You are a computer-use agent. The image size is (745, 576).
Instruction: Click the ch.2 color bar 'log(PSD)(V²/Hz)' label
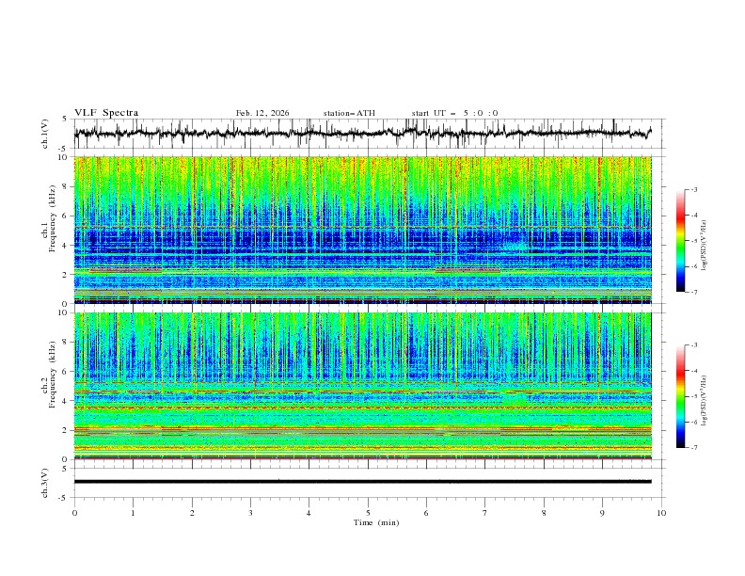click(x=704, y=400)
